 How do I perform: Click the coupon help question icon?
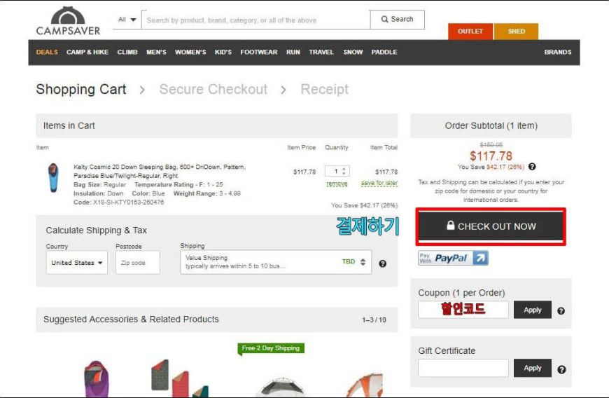pyautogui.click(x=561, y=311)
